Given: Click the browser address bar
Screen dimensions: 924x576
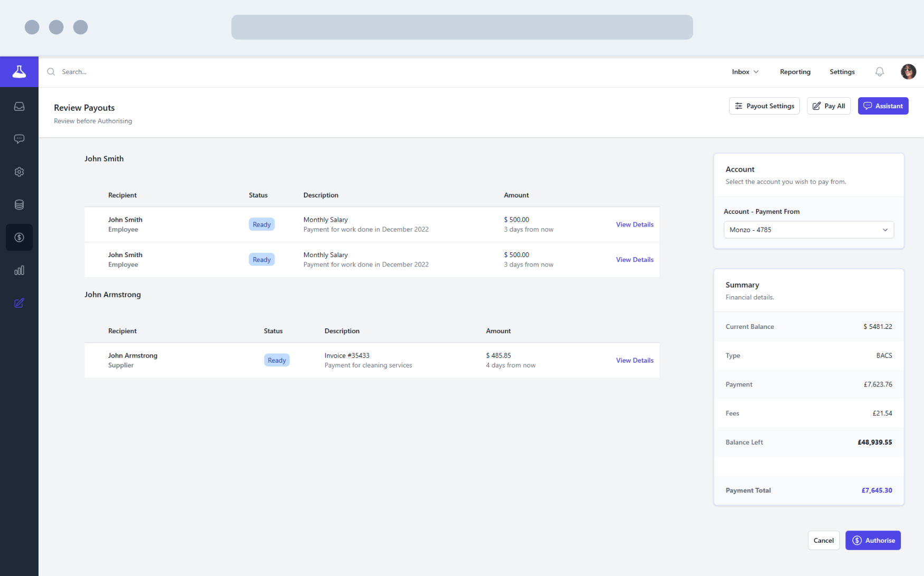Looking at the screenshot, I should pyautogui.click(x=462, y=27).
